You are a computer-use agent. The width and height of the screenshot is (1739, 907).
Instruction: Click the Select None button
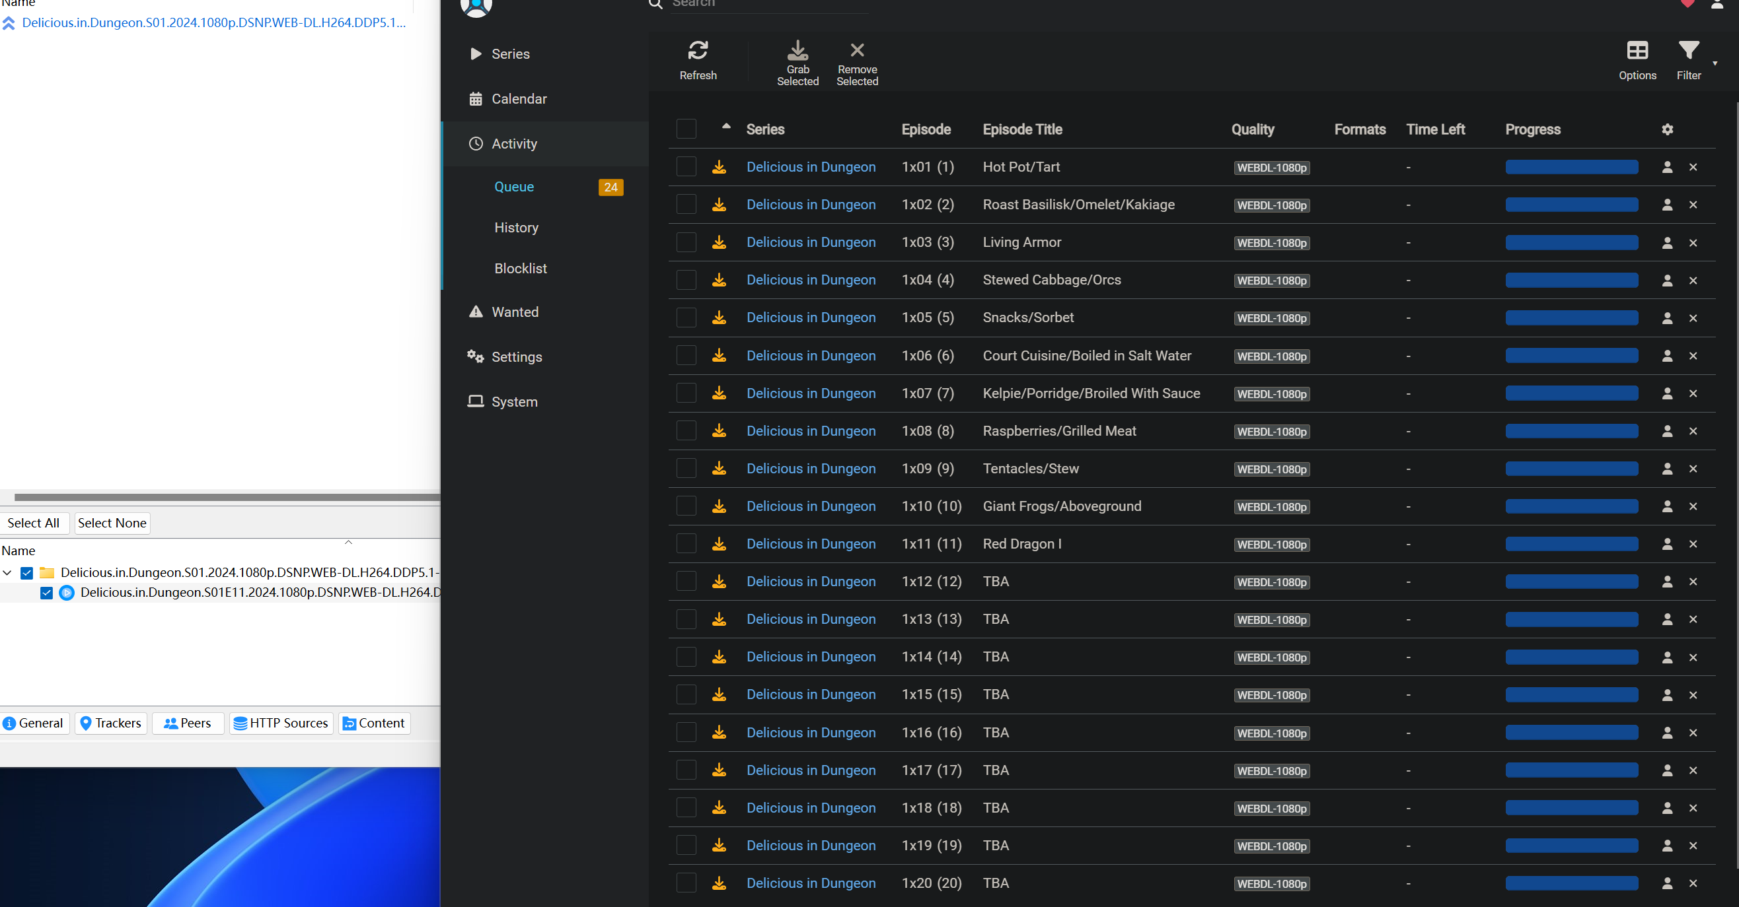click(112, 523)
